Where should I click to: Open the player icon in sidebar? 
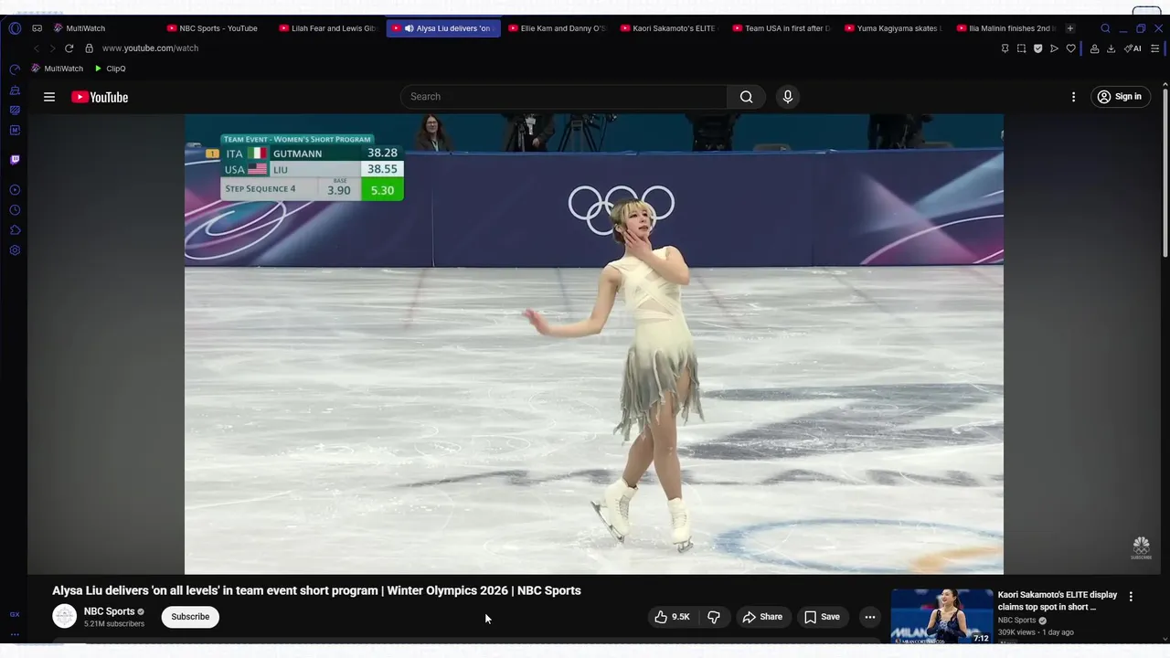click(15, 190)
